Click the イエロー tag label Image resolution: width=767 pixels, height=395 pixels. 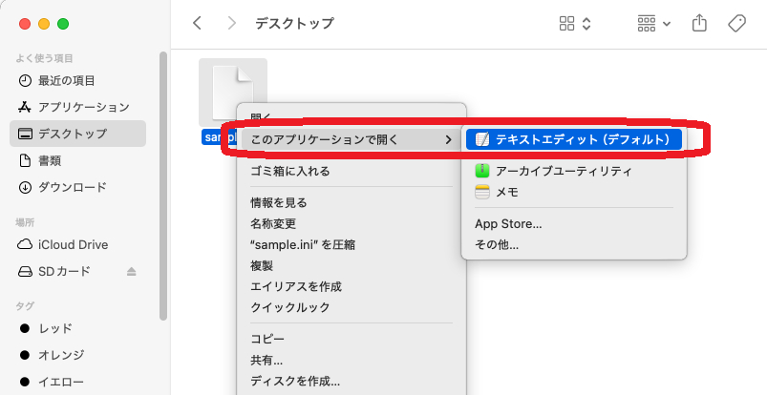point(61,382)
